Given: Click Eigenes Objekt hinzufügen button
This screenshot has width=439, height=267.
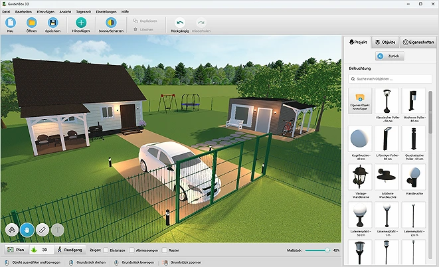Looking at the screenshot, I should [x=360, y=101].
